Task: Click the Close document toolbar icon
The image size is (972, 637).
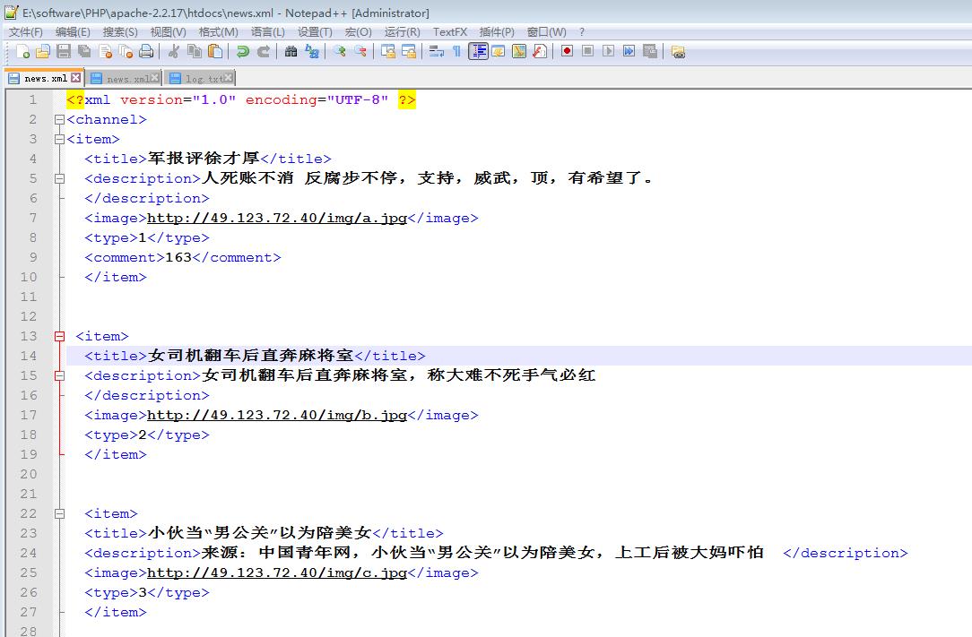Action: (106, 51)
